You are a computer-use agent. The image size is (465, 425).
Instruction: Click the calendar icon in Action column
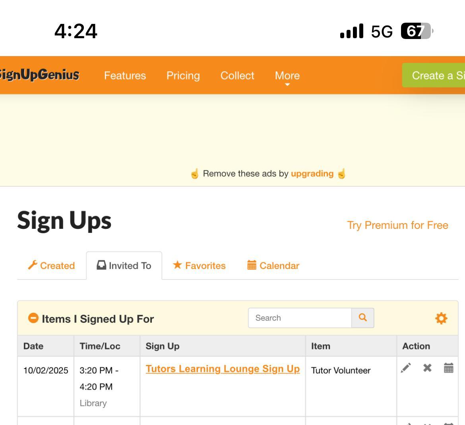(x=448, y=368)
